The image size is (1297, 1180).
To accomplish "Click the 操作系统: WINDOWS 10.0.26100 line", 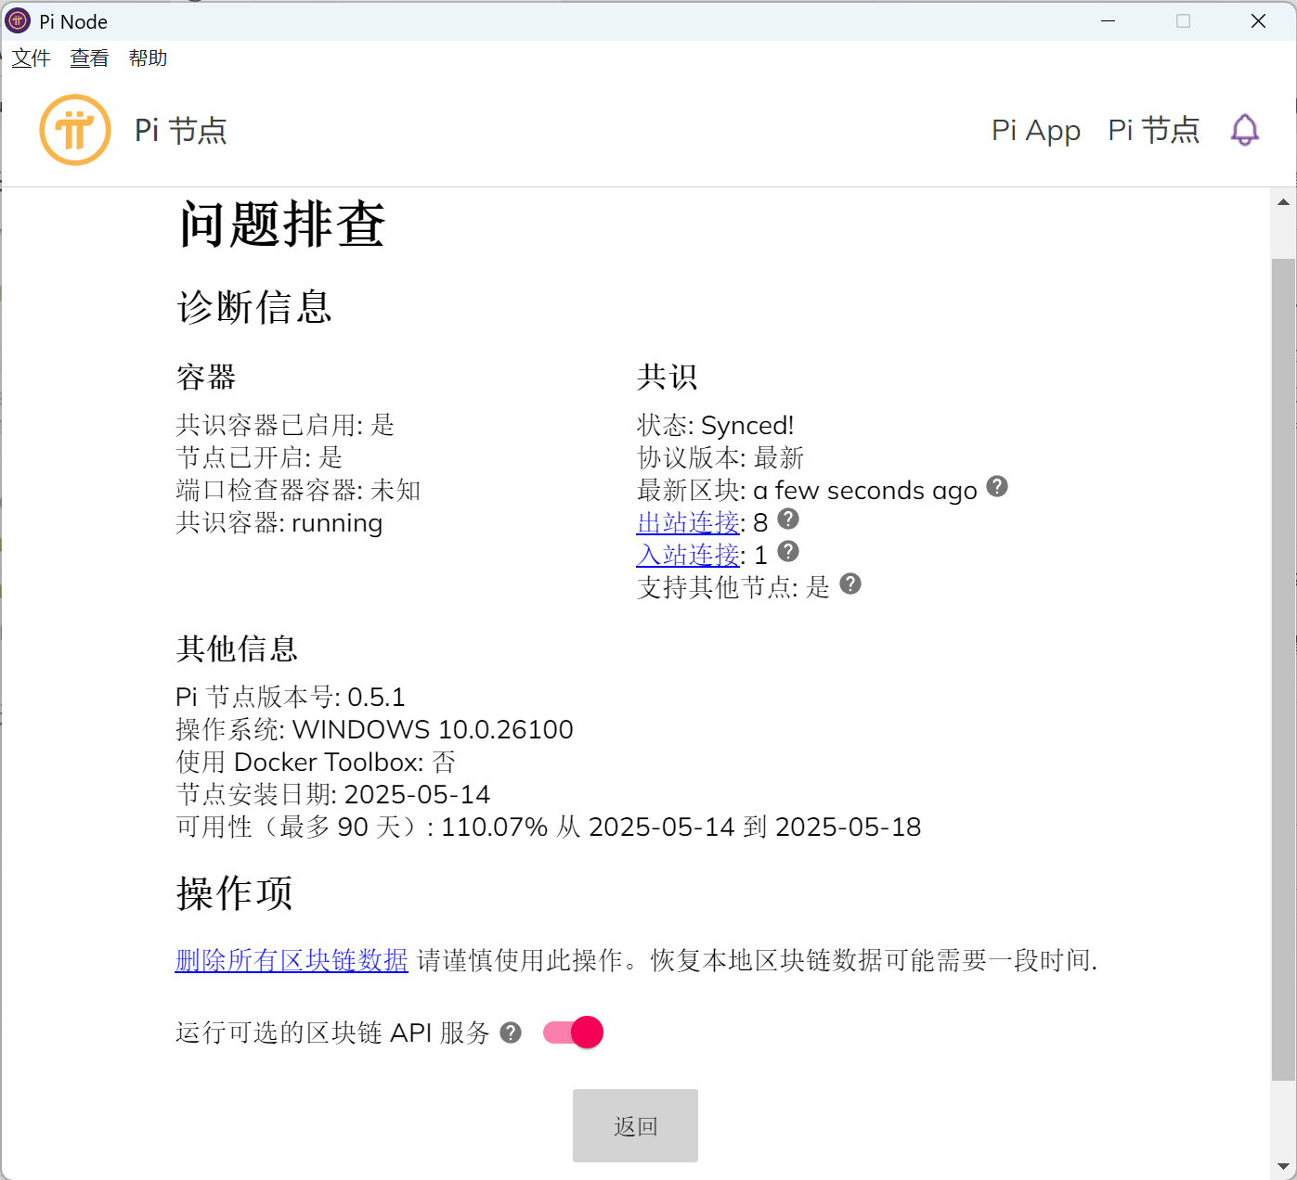I will click(x=375, y=730).
